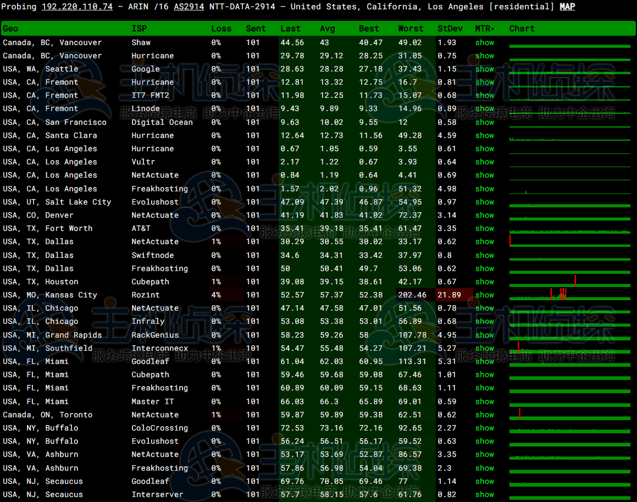Show MTR for San Francisco Digital Ocean
The height and width of the screenshot is (502, 637).
(x=485, y=122)
